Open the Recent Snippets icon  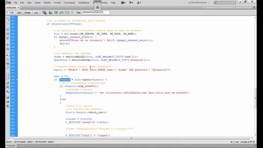click(8, 87)
